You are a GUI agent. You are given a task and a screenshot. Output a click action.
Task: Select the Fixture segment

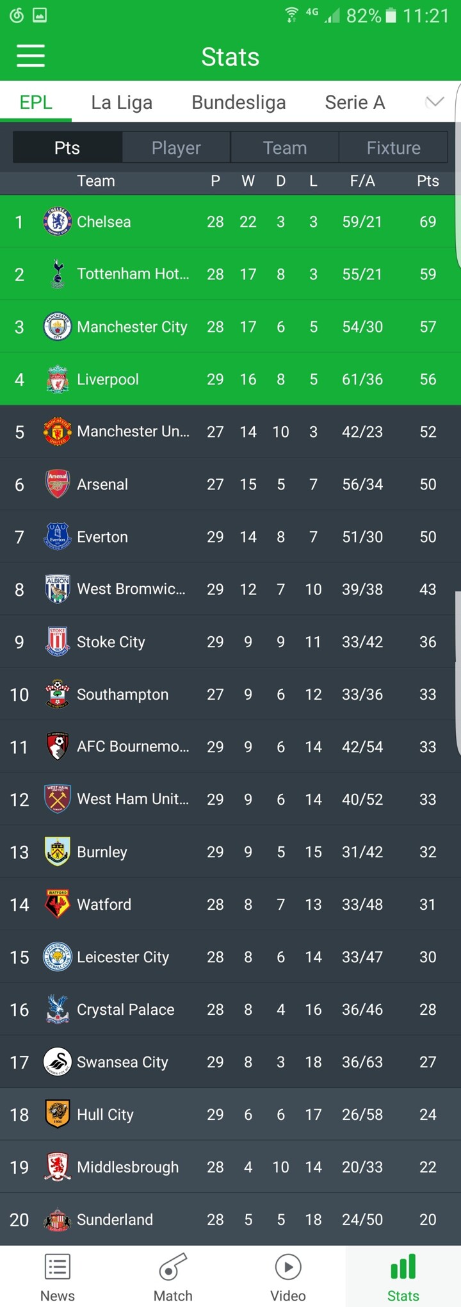393,148
